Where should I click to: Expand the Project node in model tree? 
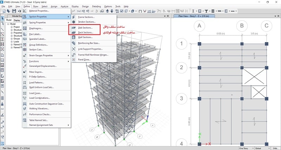pyautogui.click(x=12, y=27)
